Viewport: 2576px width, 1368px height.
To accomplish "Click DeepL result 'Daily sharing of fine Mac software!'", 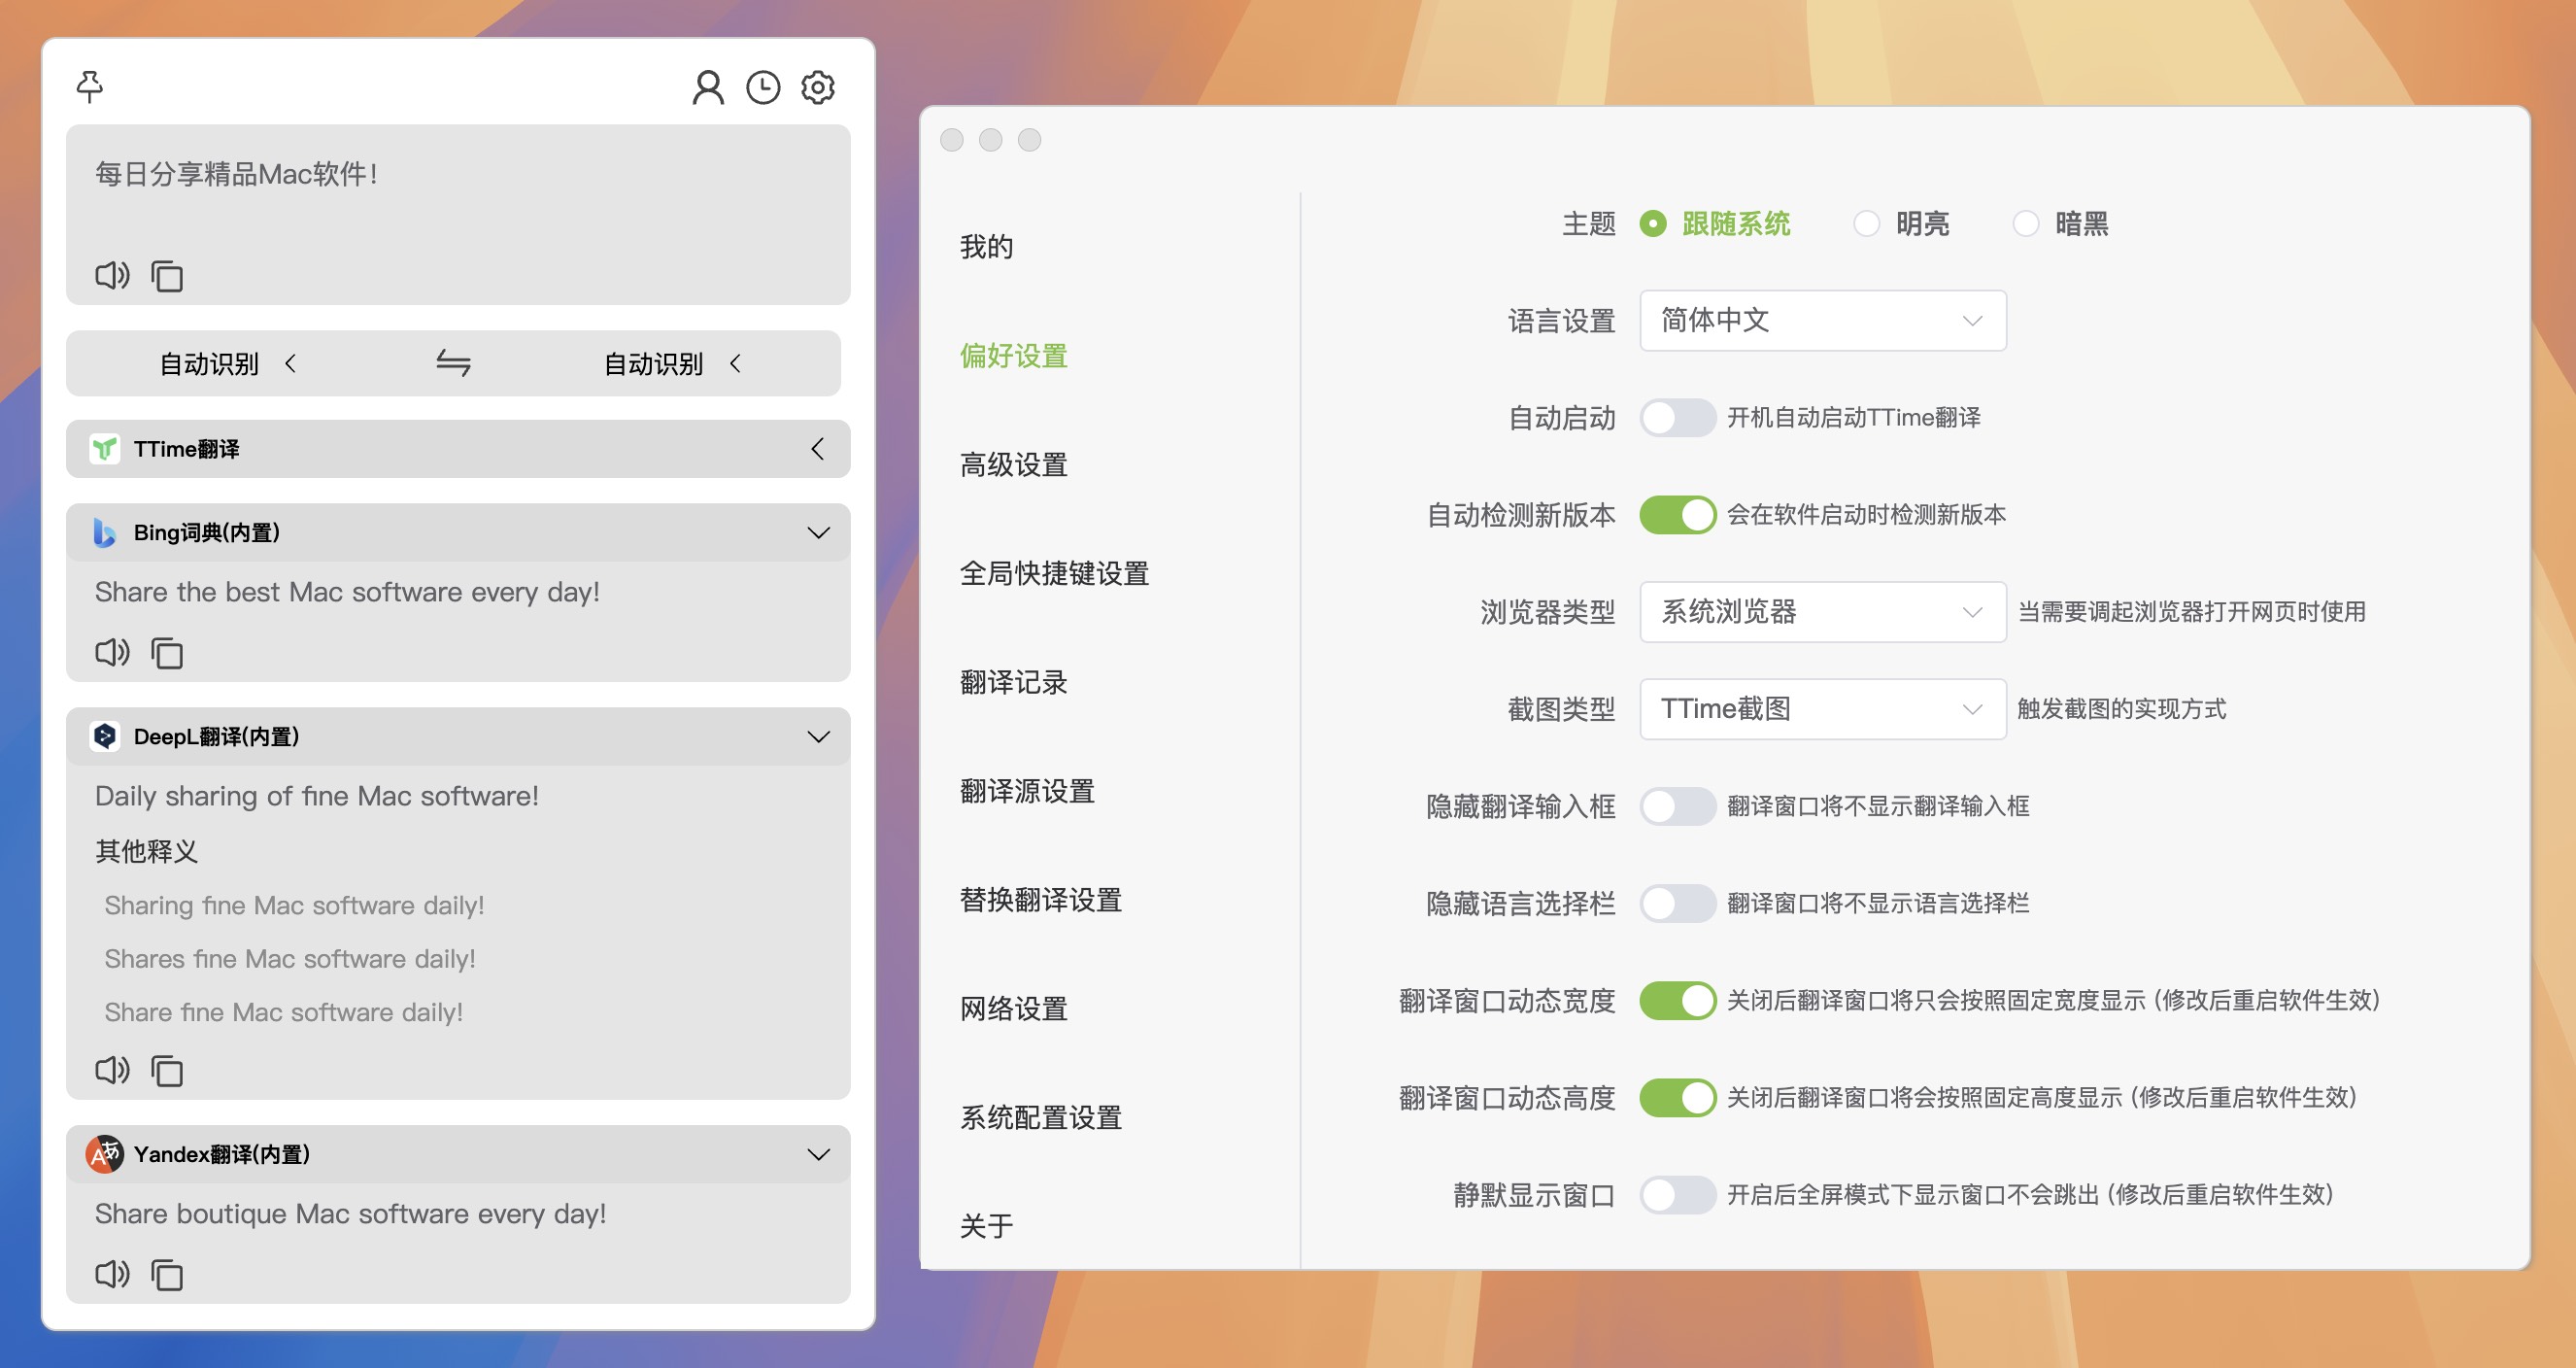I will click(x=316, y=796).
